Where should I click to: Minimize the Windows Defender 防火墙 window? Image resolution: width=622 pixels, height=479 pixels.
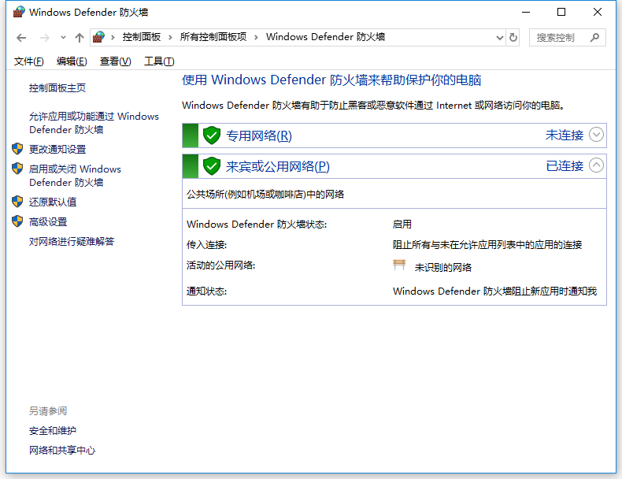tap(526, 13)
